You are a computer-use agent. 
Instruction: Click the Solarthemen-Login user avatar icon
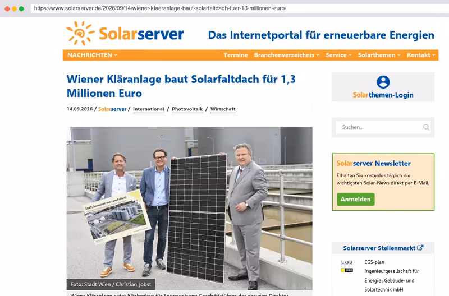(383, 82)
